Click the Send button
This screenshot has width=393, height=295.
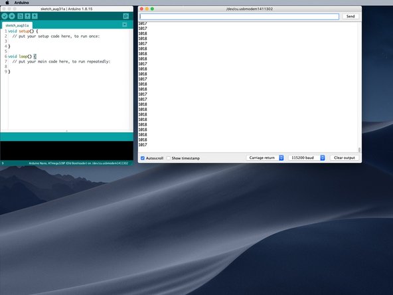click(x=351, y=17)
